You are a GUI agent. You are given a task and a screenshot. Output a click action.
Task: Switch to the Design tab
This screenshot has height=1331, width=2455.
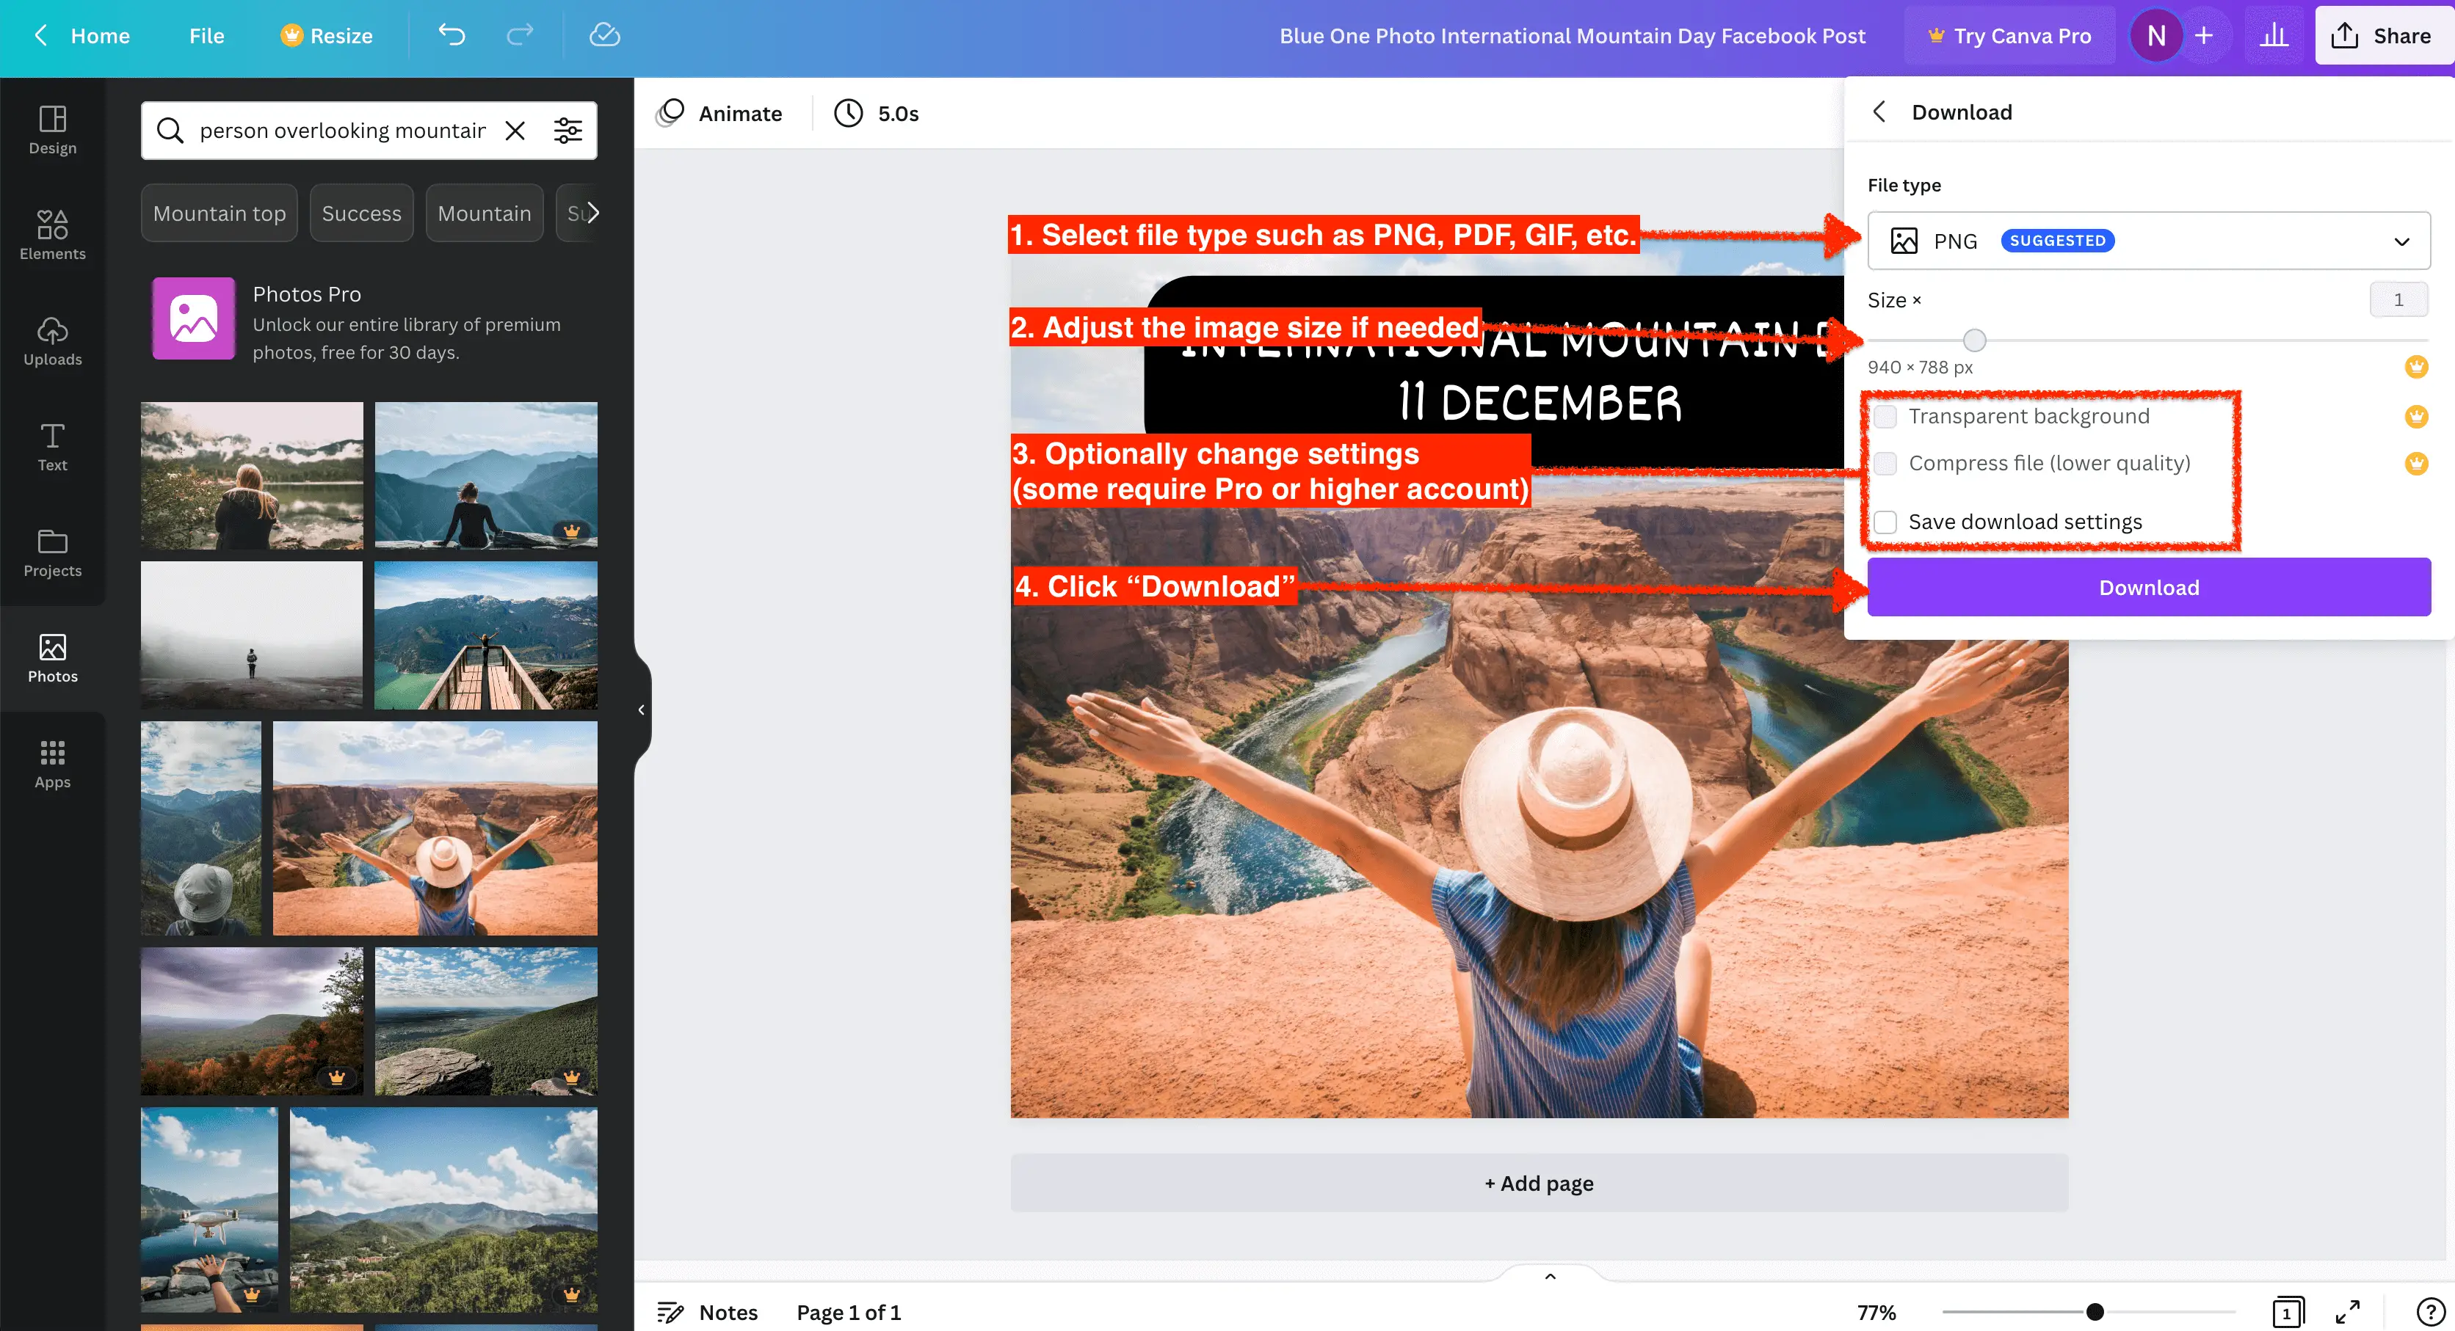tap(52, 130)
